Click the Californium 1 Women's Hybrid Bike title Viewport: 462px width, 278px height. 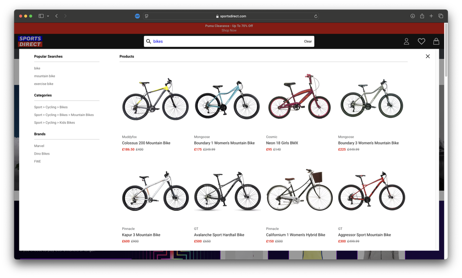coord(296,235)
